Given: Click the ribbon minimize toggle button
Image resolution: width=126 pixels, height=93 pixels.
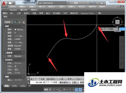Looking at the screenshot, I should (100, 13).
